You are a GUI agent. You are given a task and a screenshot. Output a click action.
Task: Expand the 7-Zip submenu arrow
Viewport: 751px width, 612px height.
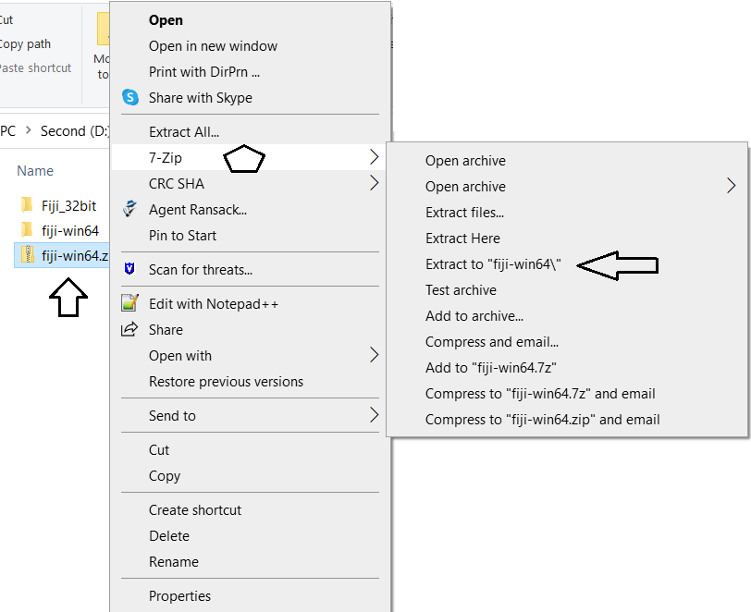374,157
